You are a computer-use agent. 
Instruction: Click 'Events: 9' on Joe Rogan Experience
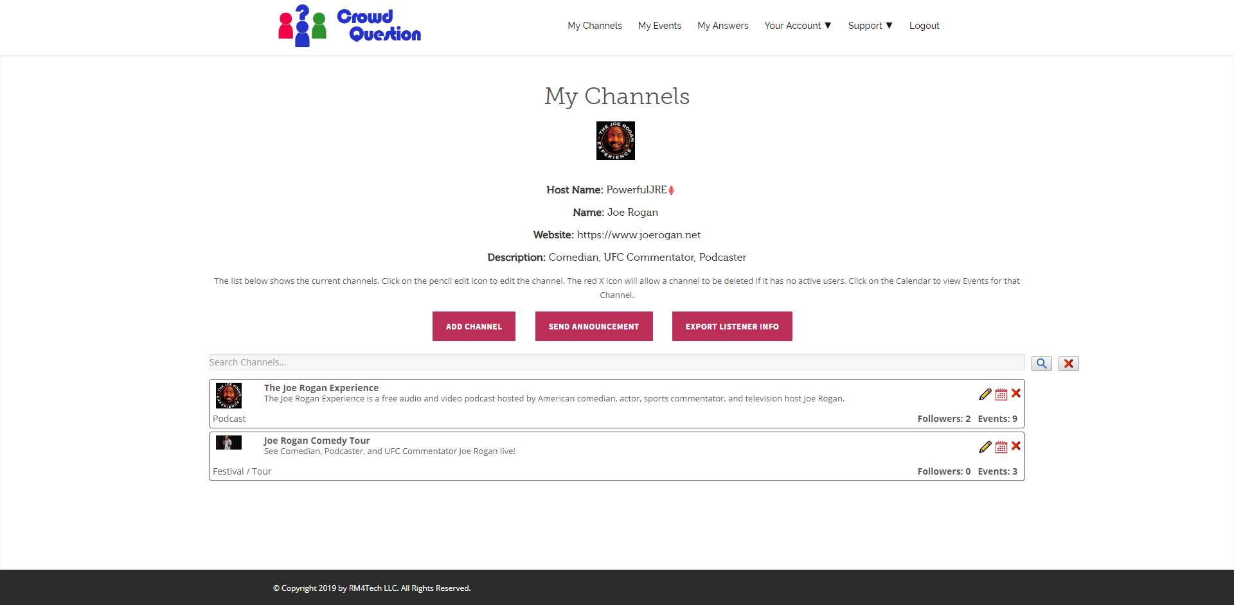997,419
